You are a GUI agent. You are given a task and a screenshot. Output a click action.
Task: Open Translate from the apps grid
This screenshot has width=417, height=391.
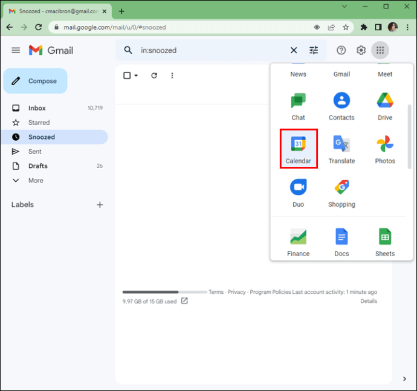coord(341,149)
